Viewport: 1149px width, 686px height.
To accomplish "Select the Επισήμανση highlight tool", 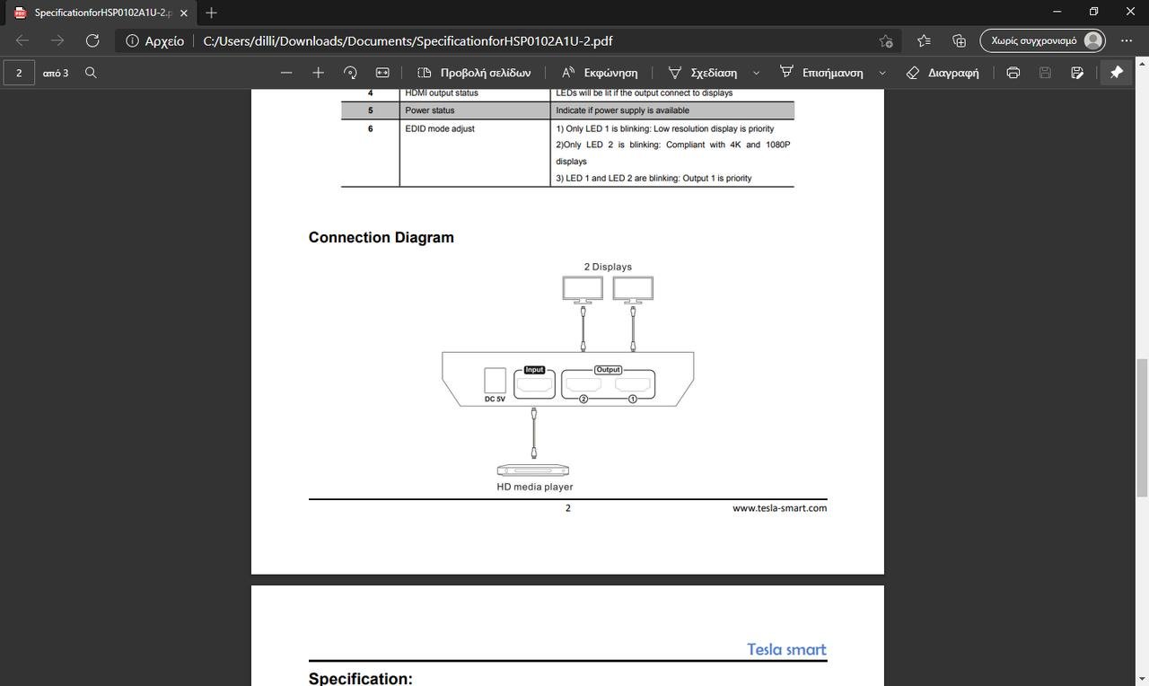I will (821, 73).
